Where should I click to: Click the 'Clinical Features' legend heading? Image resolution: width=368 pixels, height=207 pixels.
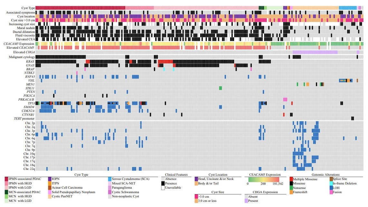click(x=176, y=174)
